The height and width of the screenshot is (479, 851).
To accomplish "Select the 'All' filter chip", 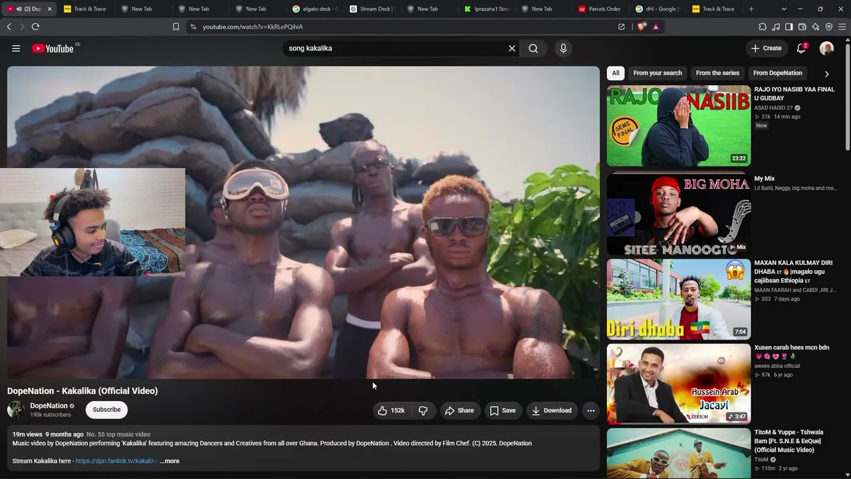I will pyautogui.click(x=616, y=73).
